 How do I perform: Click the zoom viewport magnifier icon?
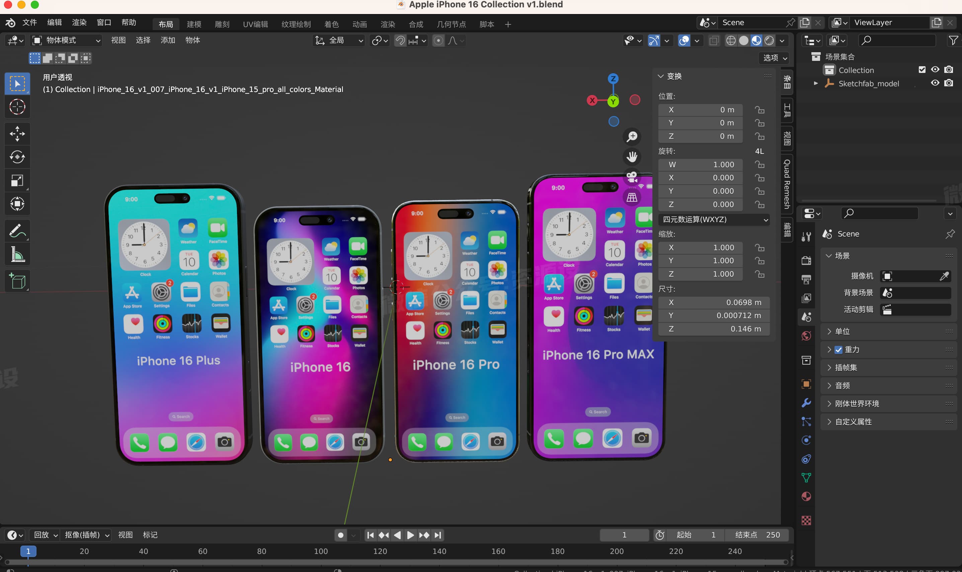pos(632,136)
